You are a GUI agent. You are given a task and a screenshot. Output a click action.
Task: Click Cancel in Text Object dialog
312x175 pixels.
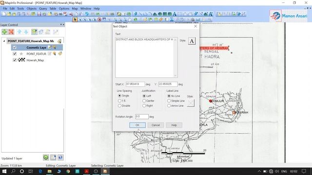156,125
